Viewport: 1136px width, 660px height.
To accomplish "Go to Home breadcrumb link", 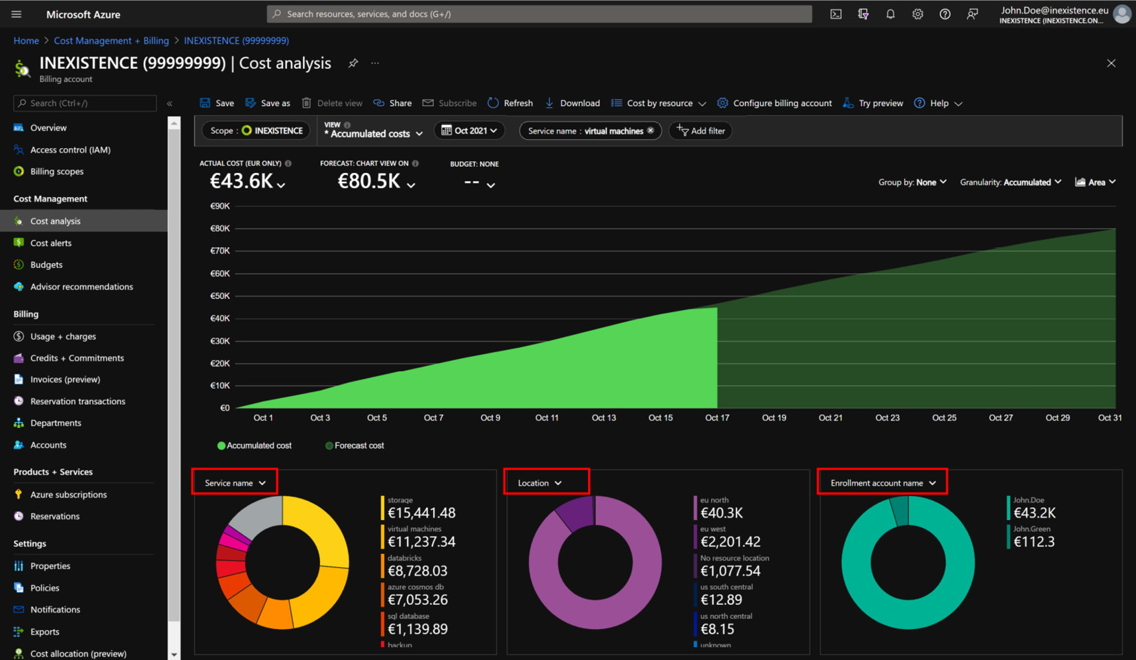I will (x=26, y=41).
